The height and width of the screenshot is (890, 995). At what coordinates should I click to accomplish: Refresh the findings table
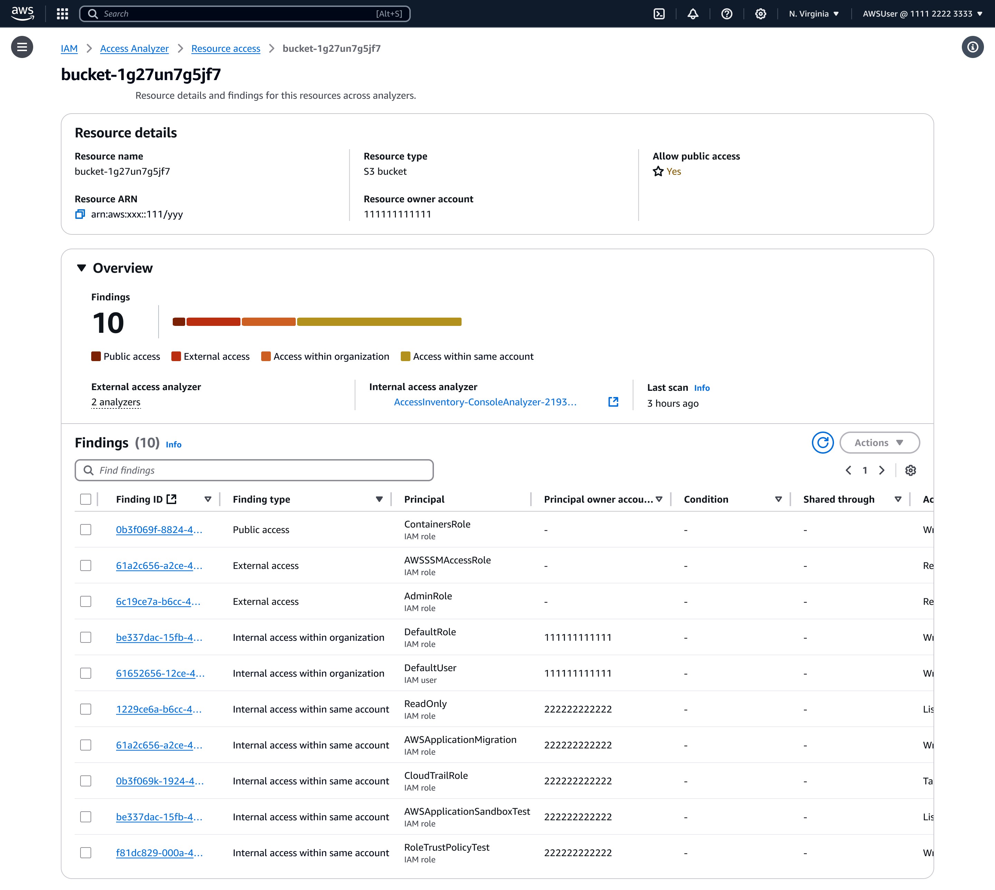pyautogui.click(x=822, y=443)
